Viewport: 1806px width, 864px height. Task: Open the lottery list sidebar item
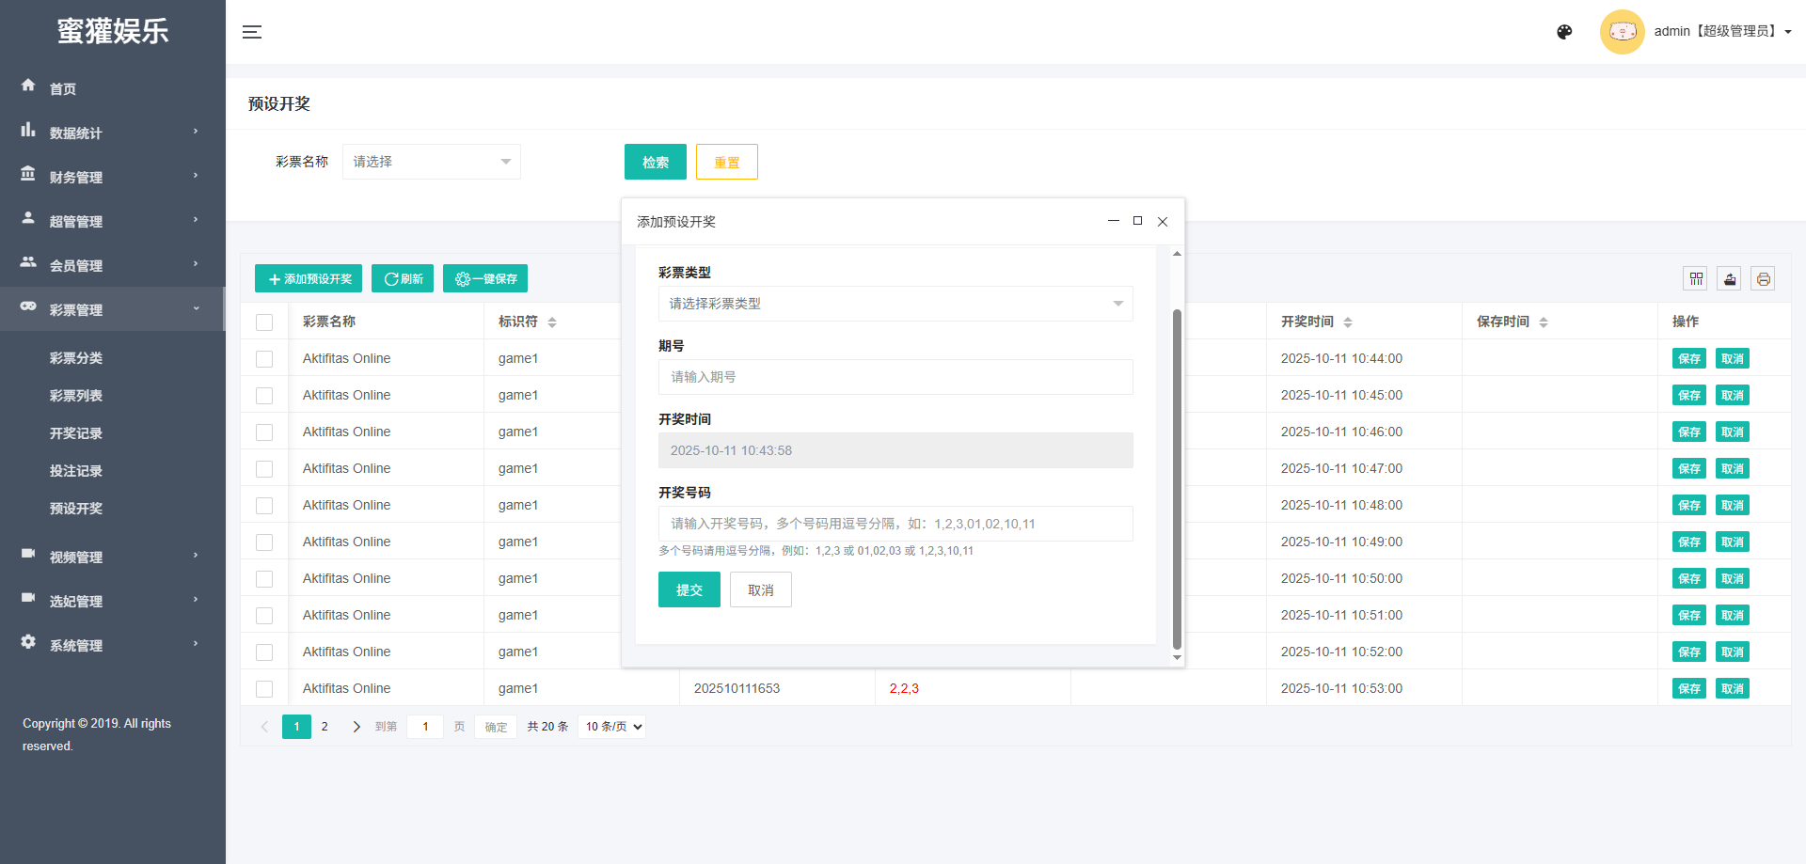point(76,396)
